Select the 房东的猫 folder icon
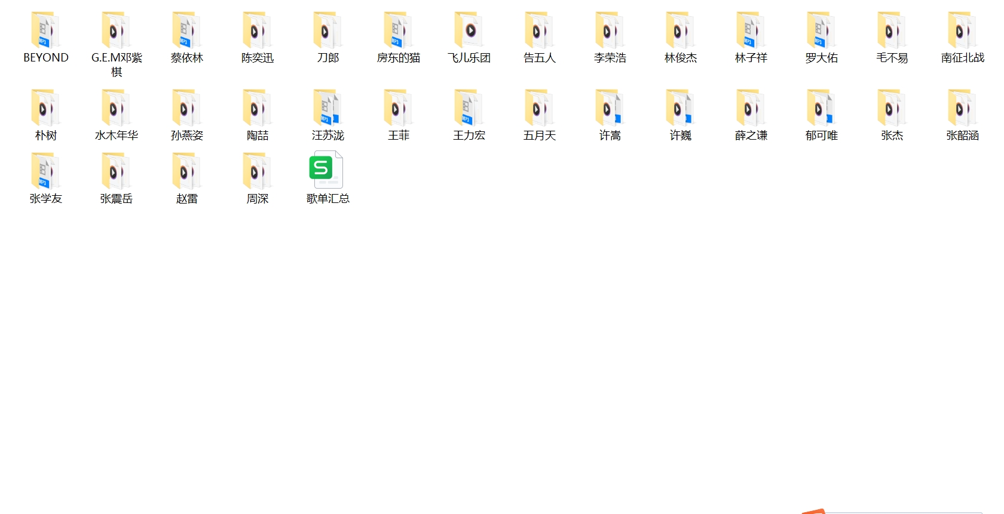Viewport: 1004px width, 514px height. coord(399,30)
